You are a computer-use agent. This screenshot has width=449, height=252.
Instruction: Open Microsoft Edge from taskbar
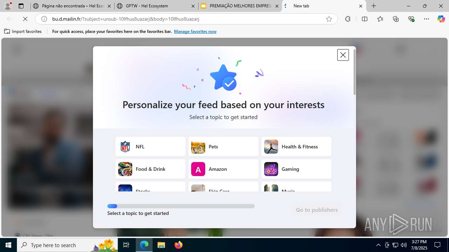pyautogui.click(x=144, y=245)
